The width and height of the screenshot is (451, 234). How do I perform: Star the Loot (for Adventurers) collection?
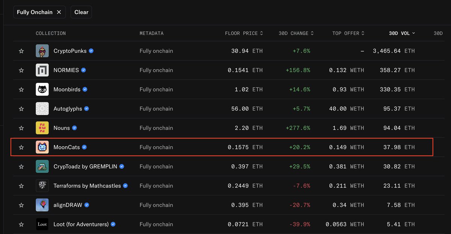tap(21, 225)
